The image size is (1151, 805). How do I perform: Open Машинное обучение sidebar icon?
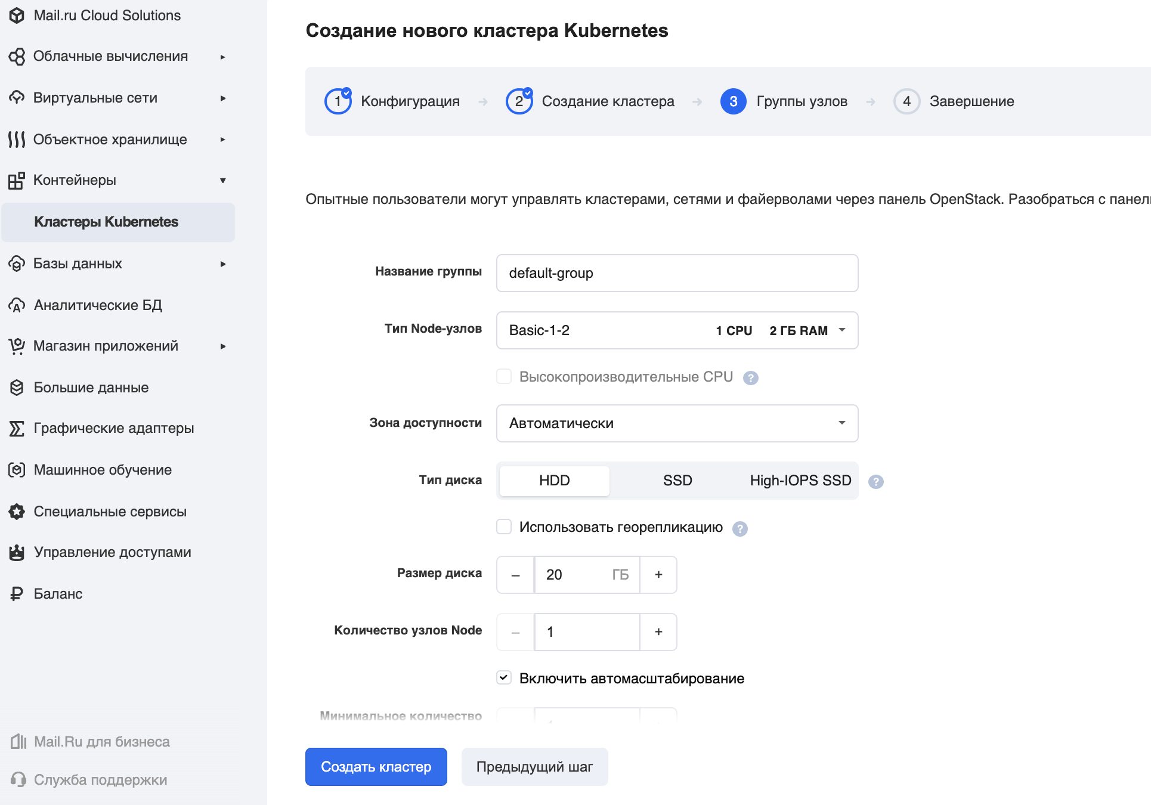pos(17,470)
